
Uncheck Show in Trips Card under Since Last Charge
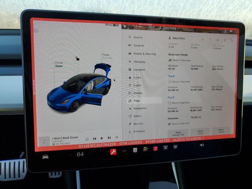coord(170,60)
